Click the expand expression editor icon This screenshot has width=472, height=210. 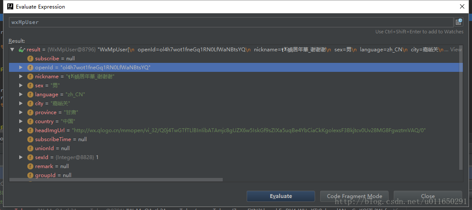459,22
